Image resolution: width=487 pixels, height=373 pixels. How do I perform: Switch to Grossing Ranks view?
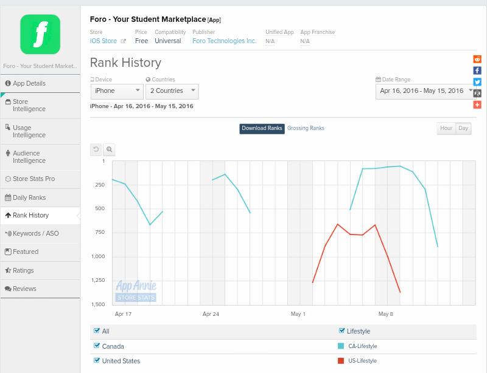click(x=306, y=128)
